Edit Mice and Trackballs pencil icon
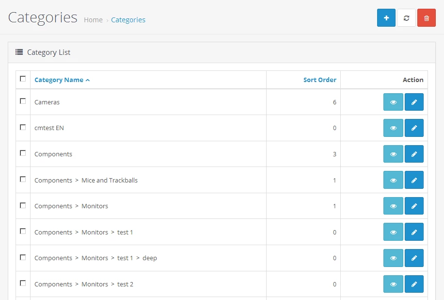 coord(414,180)
